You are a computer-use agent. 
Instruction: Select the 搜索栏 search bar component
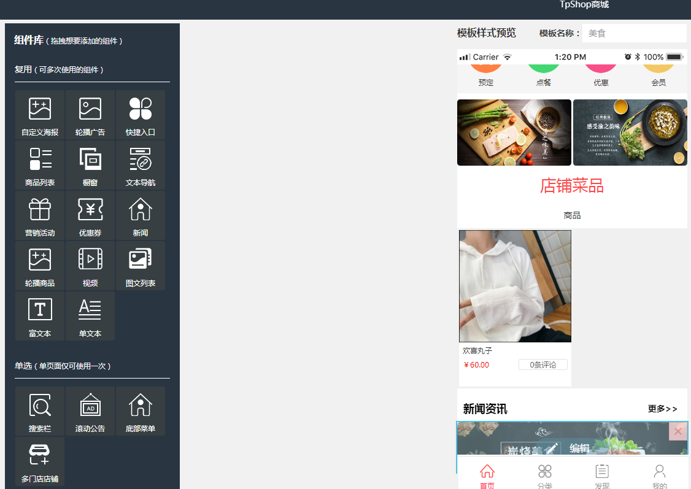coord(40,411)
